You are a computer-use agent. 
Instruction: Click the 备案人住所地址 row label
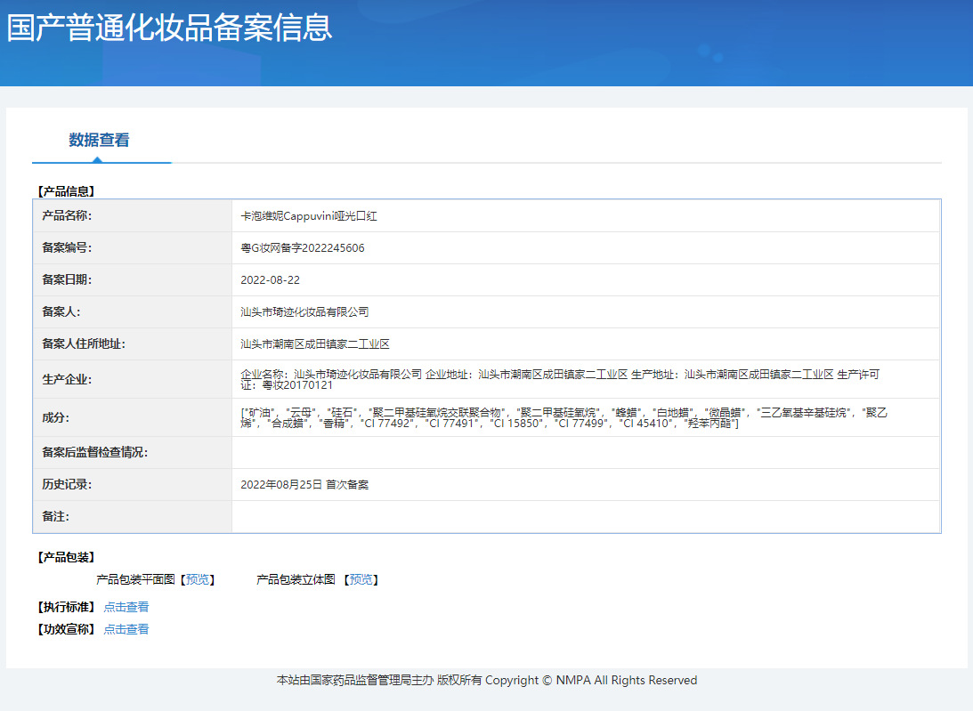tap(83, 344)
